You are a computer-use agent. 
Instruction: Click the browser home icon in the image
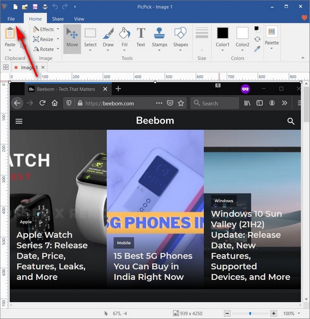55,103
